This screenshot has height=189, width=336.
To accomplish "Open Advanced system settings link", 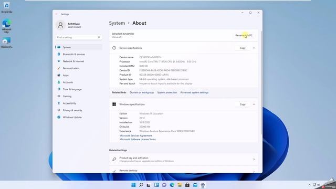I will [x=194, y=92].
